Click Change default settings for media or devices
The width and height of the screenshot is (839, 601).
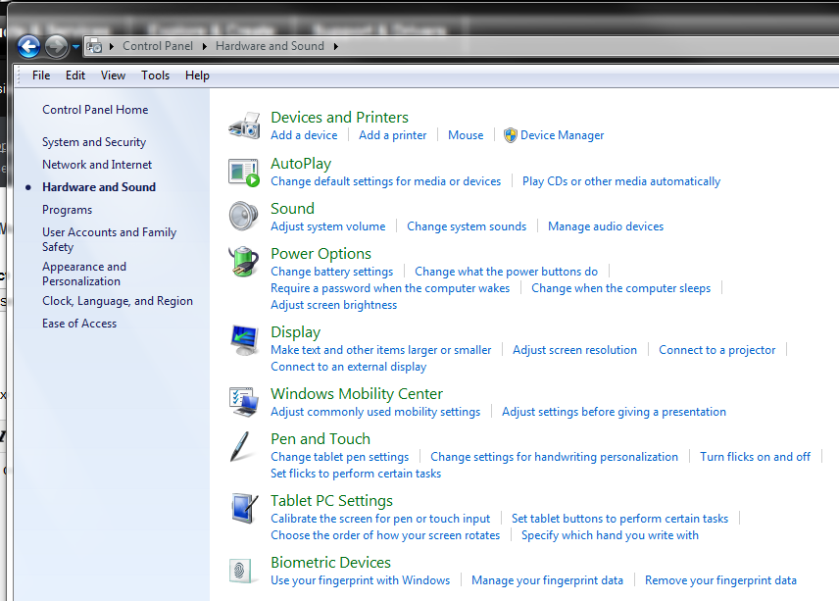(x=386, y=181)
